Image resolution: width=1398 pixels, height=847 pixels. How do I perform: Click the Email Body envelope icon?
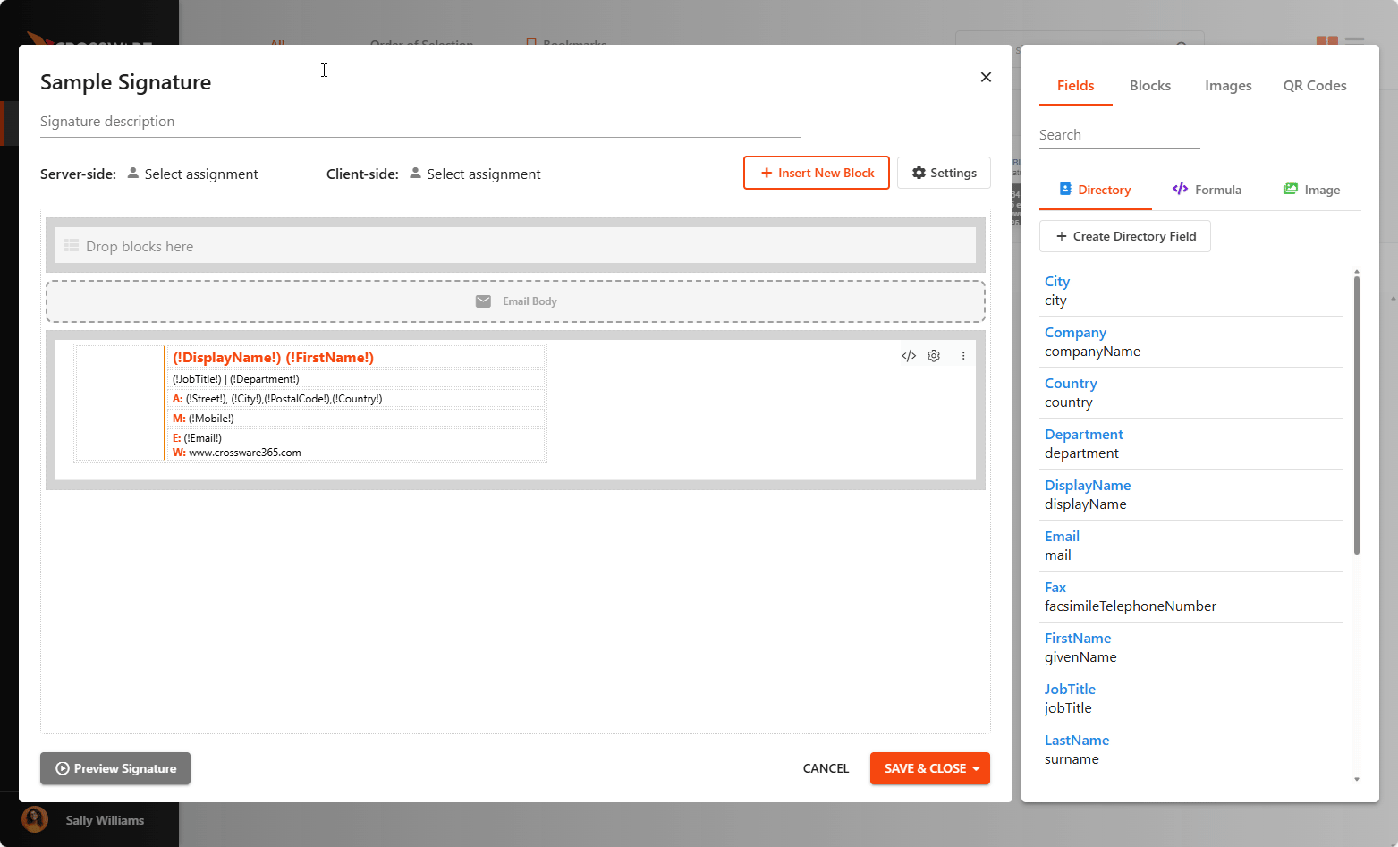point(483,301)
